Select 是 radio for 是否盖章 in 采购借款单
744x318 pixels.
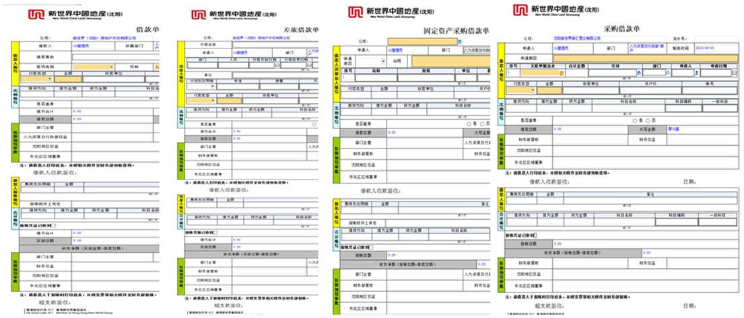point(634,121)
